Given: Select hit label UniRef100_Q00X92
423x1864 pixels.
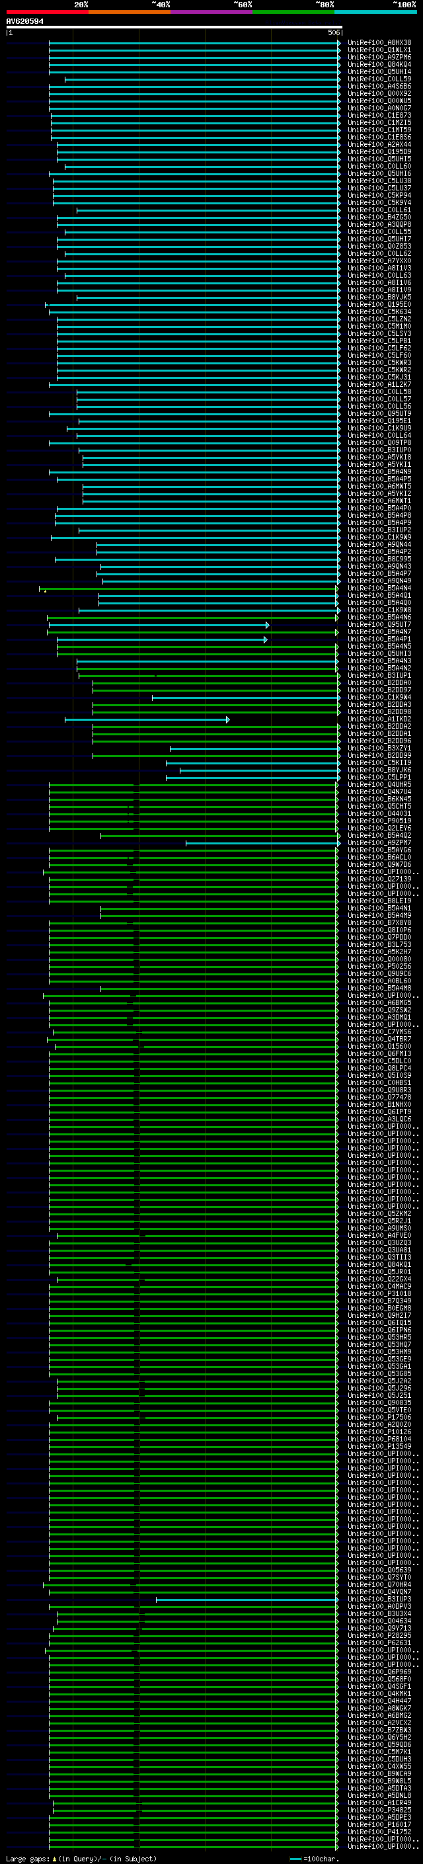Looking at the screenshot, I should click(379, 93).
